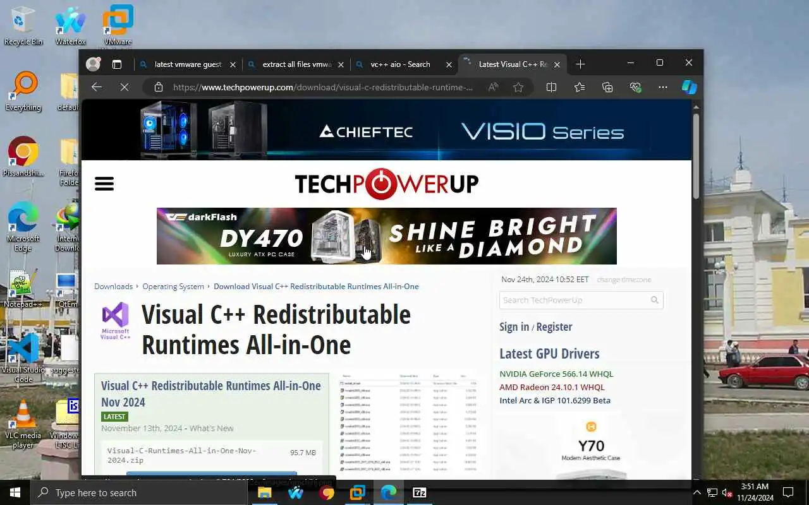The width and height of the screenshot is (809, 505).
Task: Open Collections icon in Edge toolbar
Action: point(607,87)
